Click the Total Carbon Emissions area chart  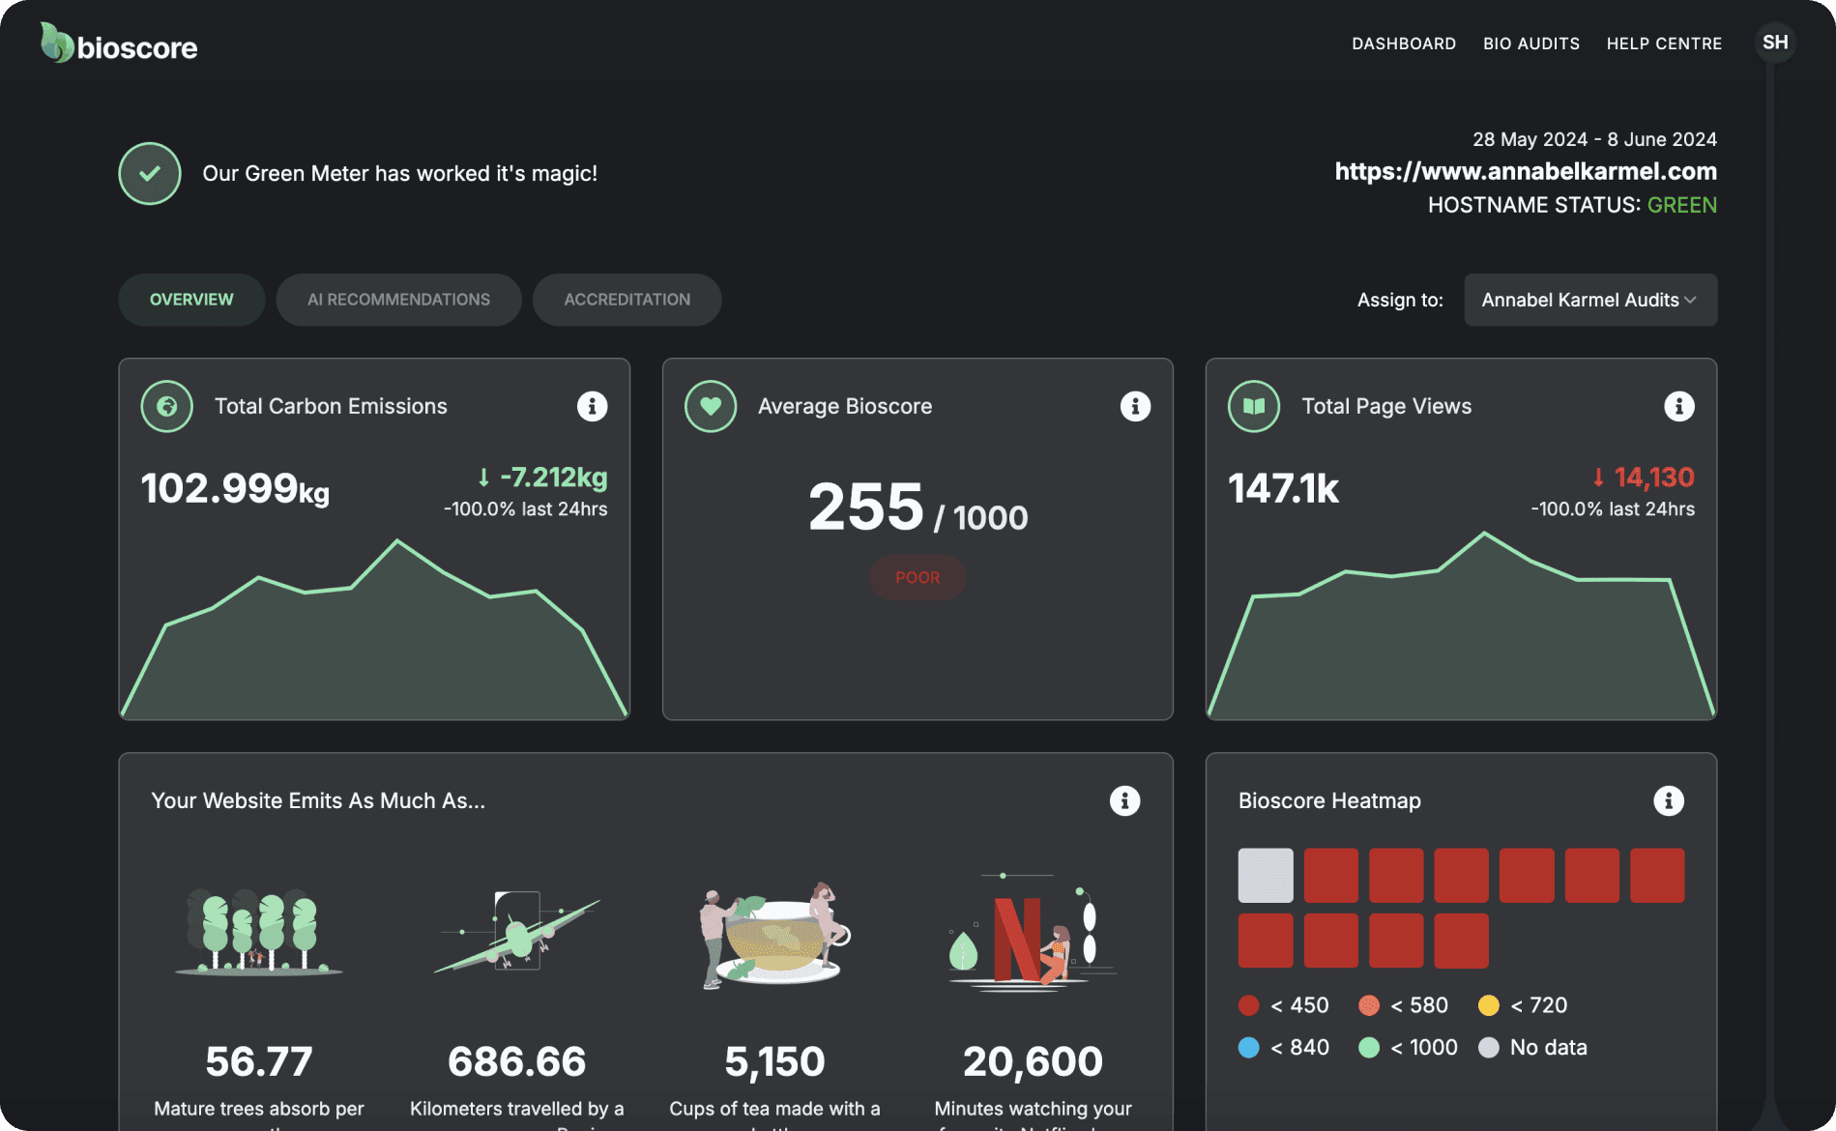pos(374,628)
